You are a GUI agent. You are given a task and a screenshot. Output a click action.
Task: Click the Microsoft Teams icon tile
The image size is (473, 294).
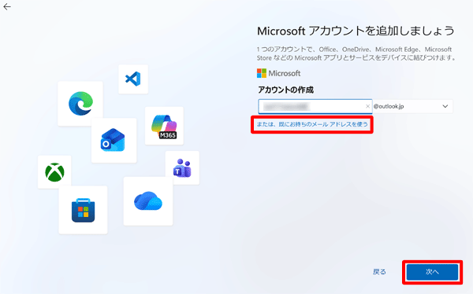[182, 168]
